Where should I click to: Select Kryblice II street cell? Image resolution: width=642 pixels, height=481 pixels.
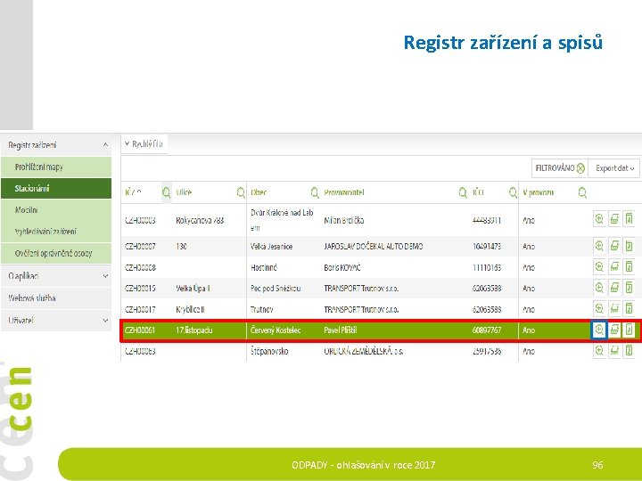point(190,309)
